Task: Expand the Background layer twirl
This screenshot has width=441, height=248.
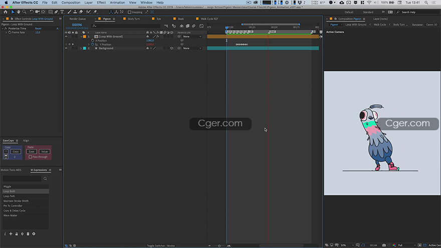Action: [81, 49]
